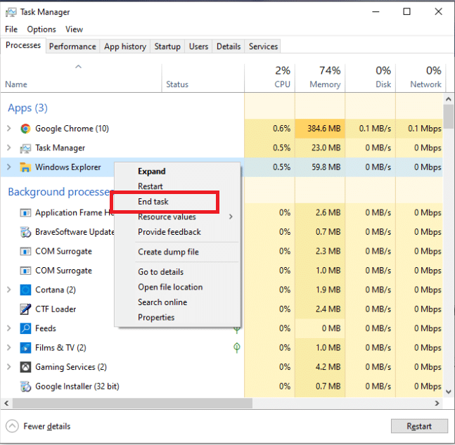The height and width of the screenshot is (445, 455).
Task: Expand the Cortana process group
Action: tap(9, 290)
